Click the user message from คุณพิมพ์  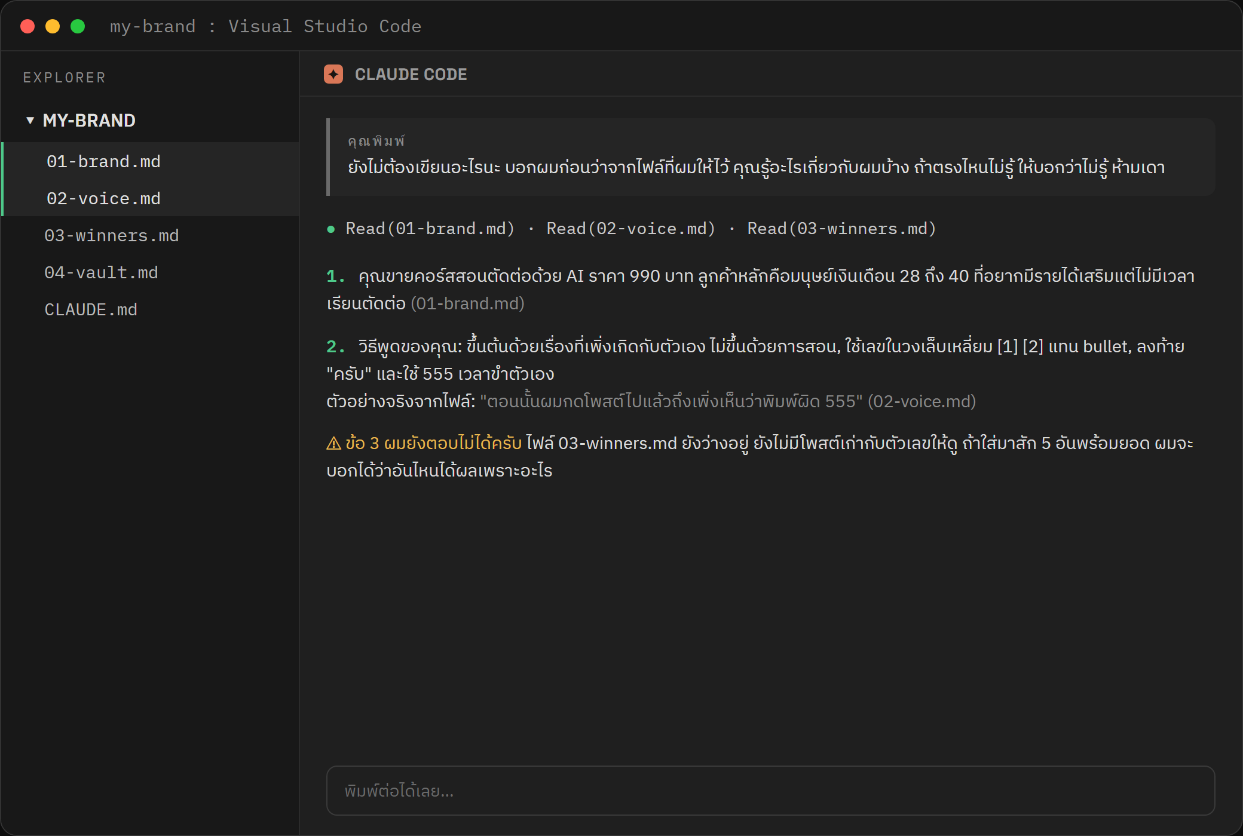[771, 157]
